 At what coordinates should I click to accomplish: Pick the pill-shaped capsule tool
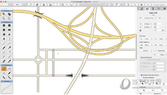(x=9, y=30)
